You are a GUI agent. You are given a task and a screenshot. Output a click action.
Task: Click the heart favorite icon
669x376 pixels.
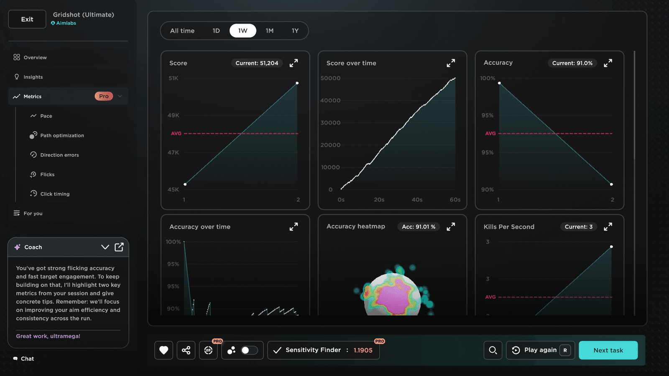pos(164,350)
